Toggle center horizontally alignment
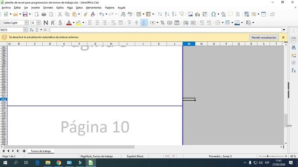Image resolution: width=298 pixels, height=167 pixels. pos(97,23)
